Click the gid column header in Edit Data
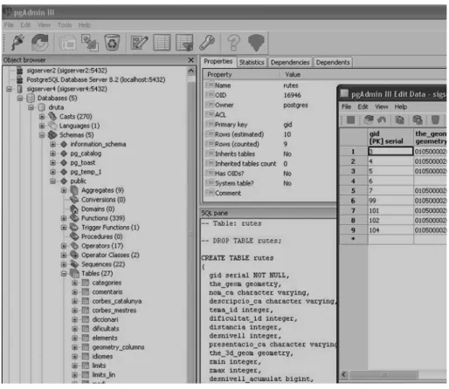Image resolution: width=449 pixels, height=389 pixels. click(390, 138)
